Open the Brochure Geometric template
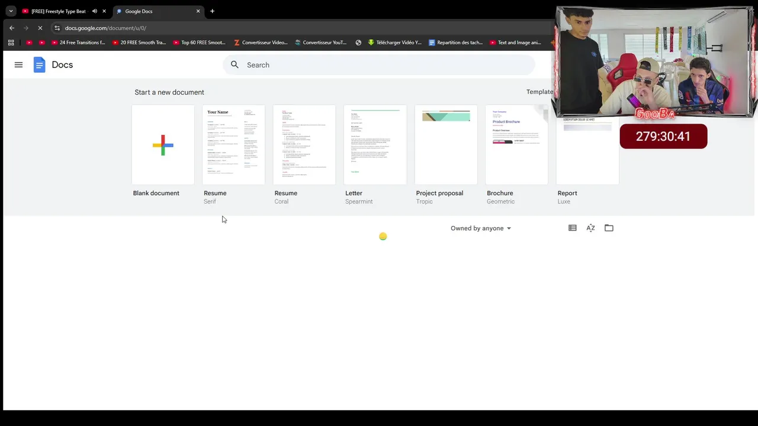 click(516, 145)
